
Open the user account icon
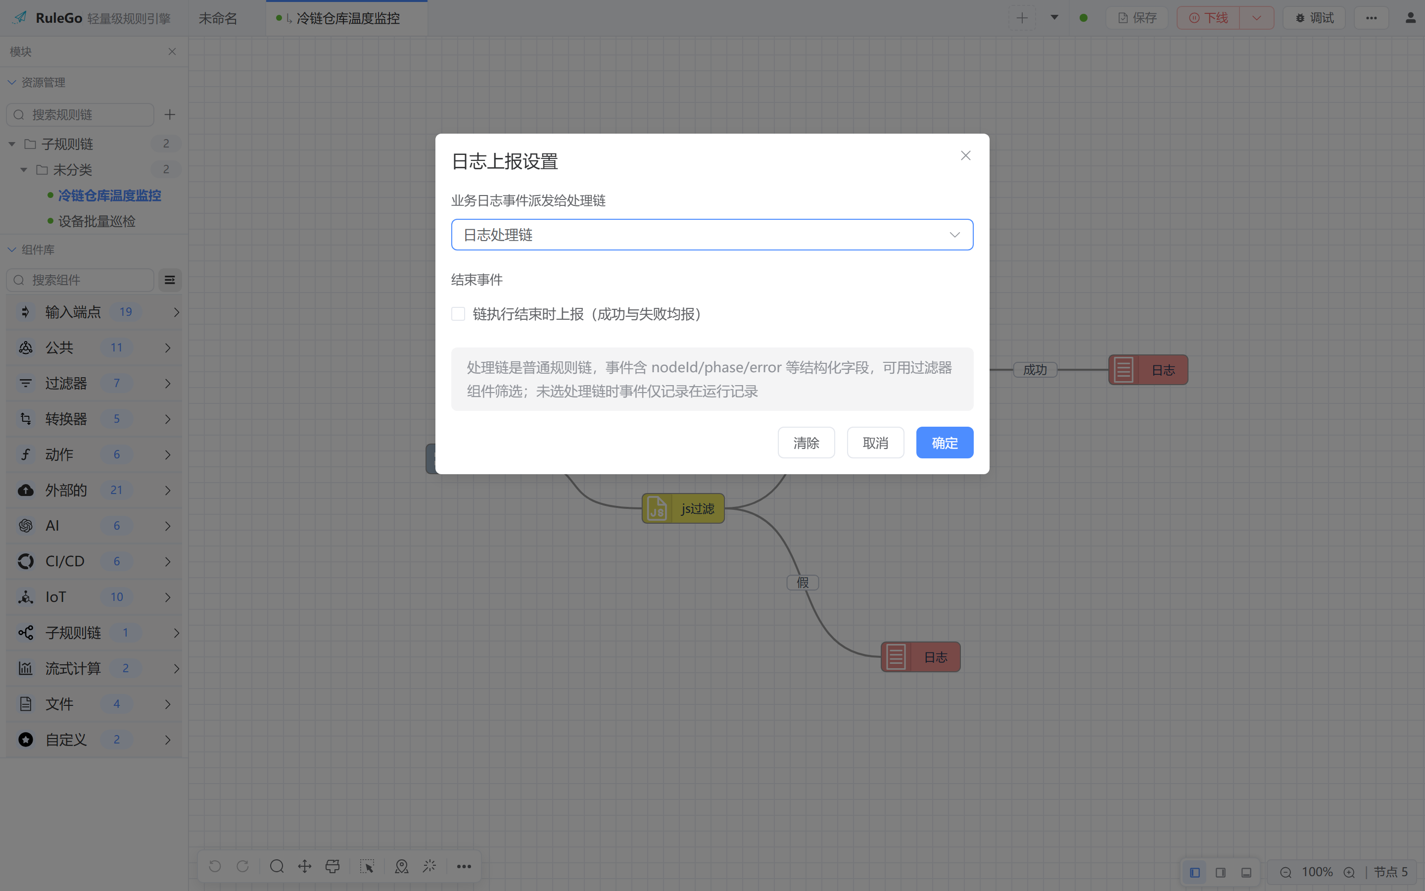click(1410, 18)
